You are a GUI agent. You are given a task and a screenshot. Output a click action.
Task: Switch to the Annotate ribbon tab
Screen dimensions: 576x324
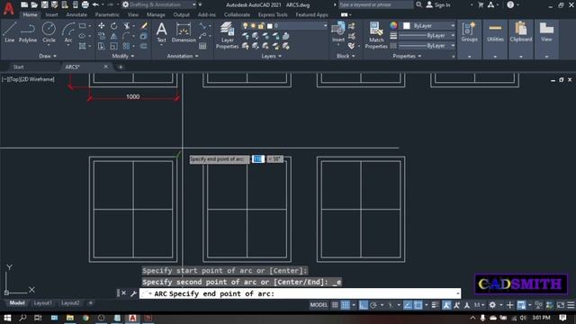point(76,14)
